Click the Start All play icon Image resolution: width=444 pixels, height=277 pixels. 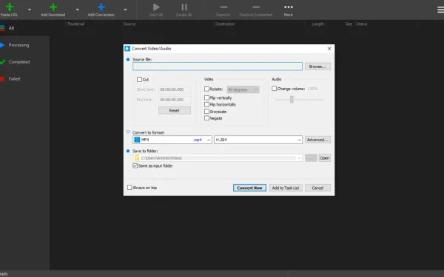click(x=156, y=7)
